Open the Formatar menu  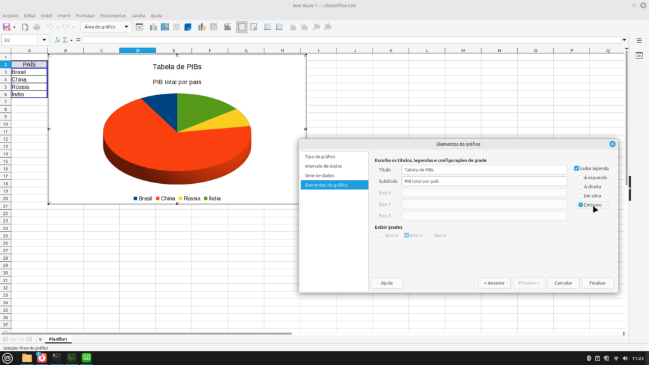[x=85, y=15]
